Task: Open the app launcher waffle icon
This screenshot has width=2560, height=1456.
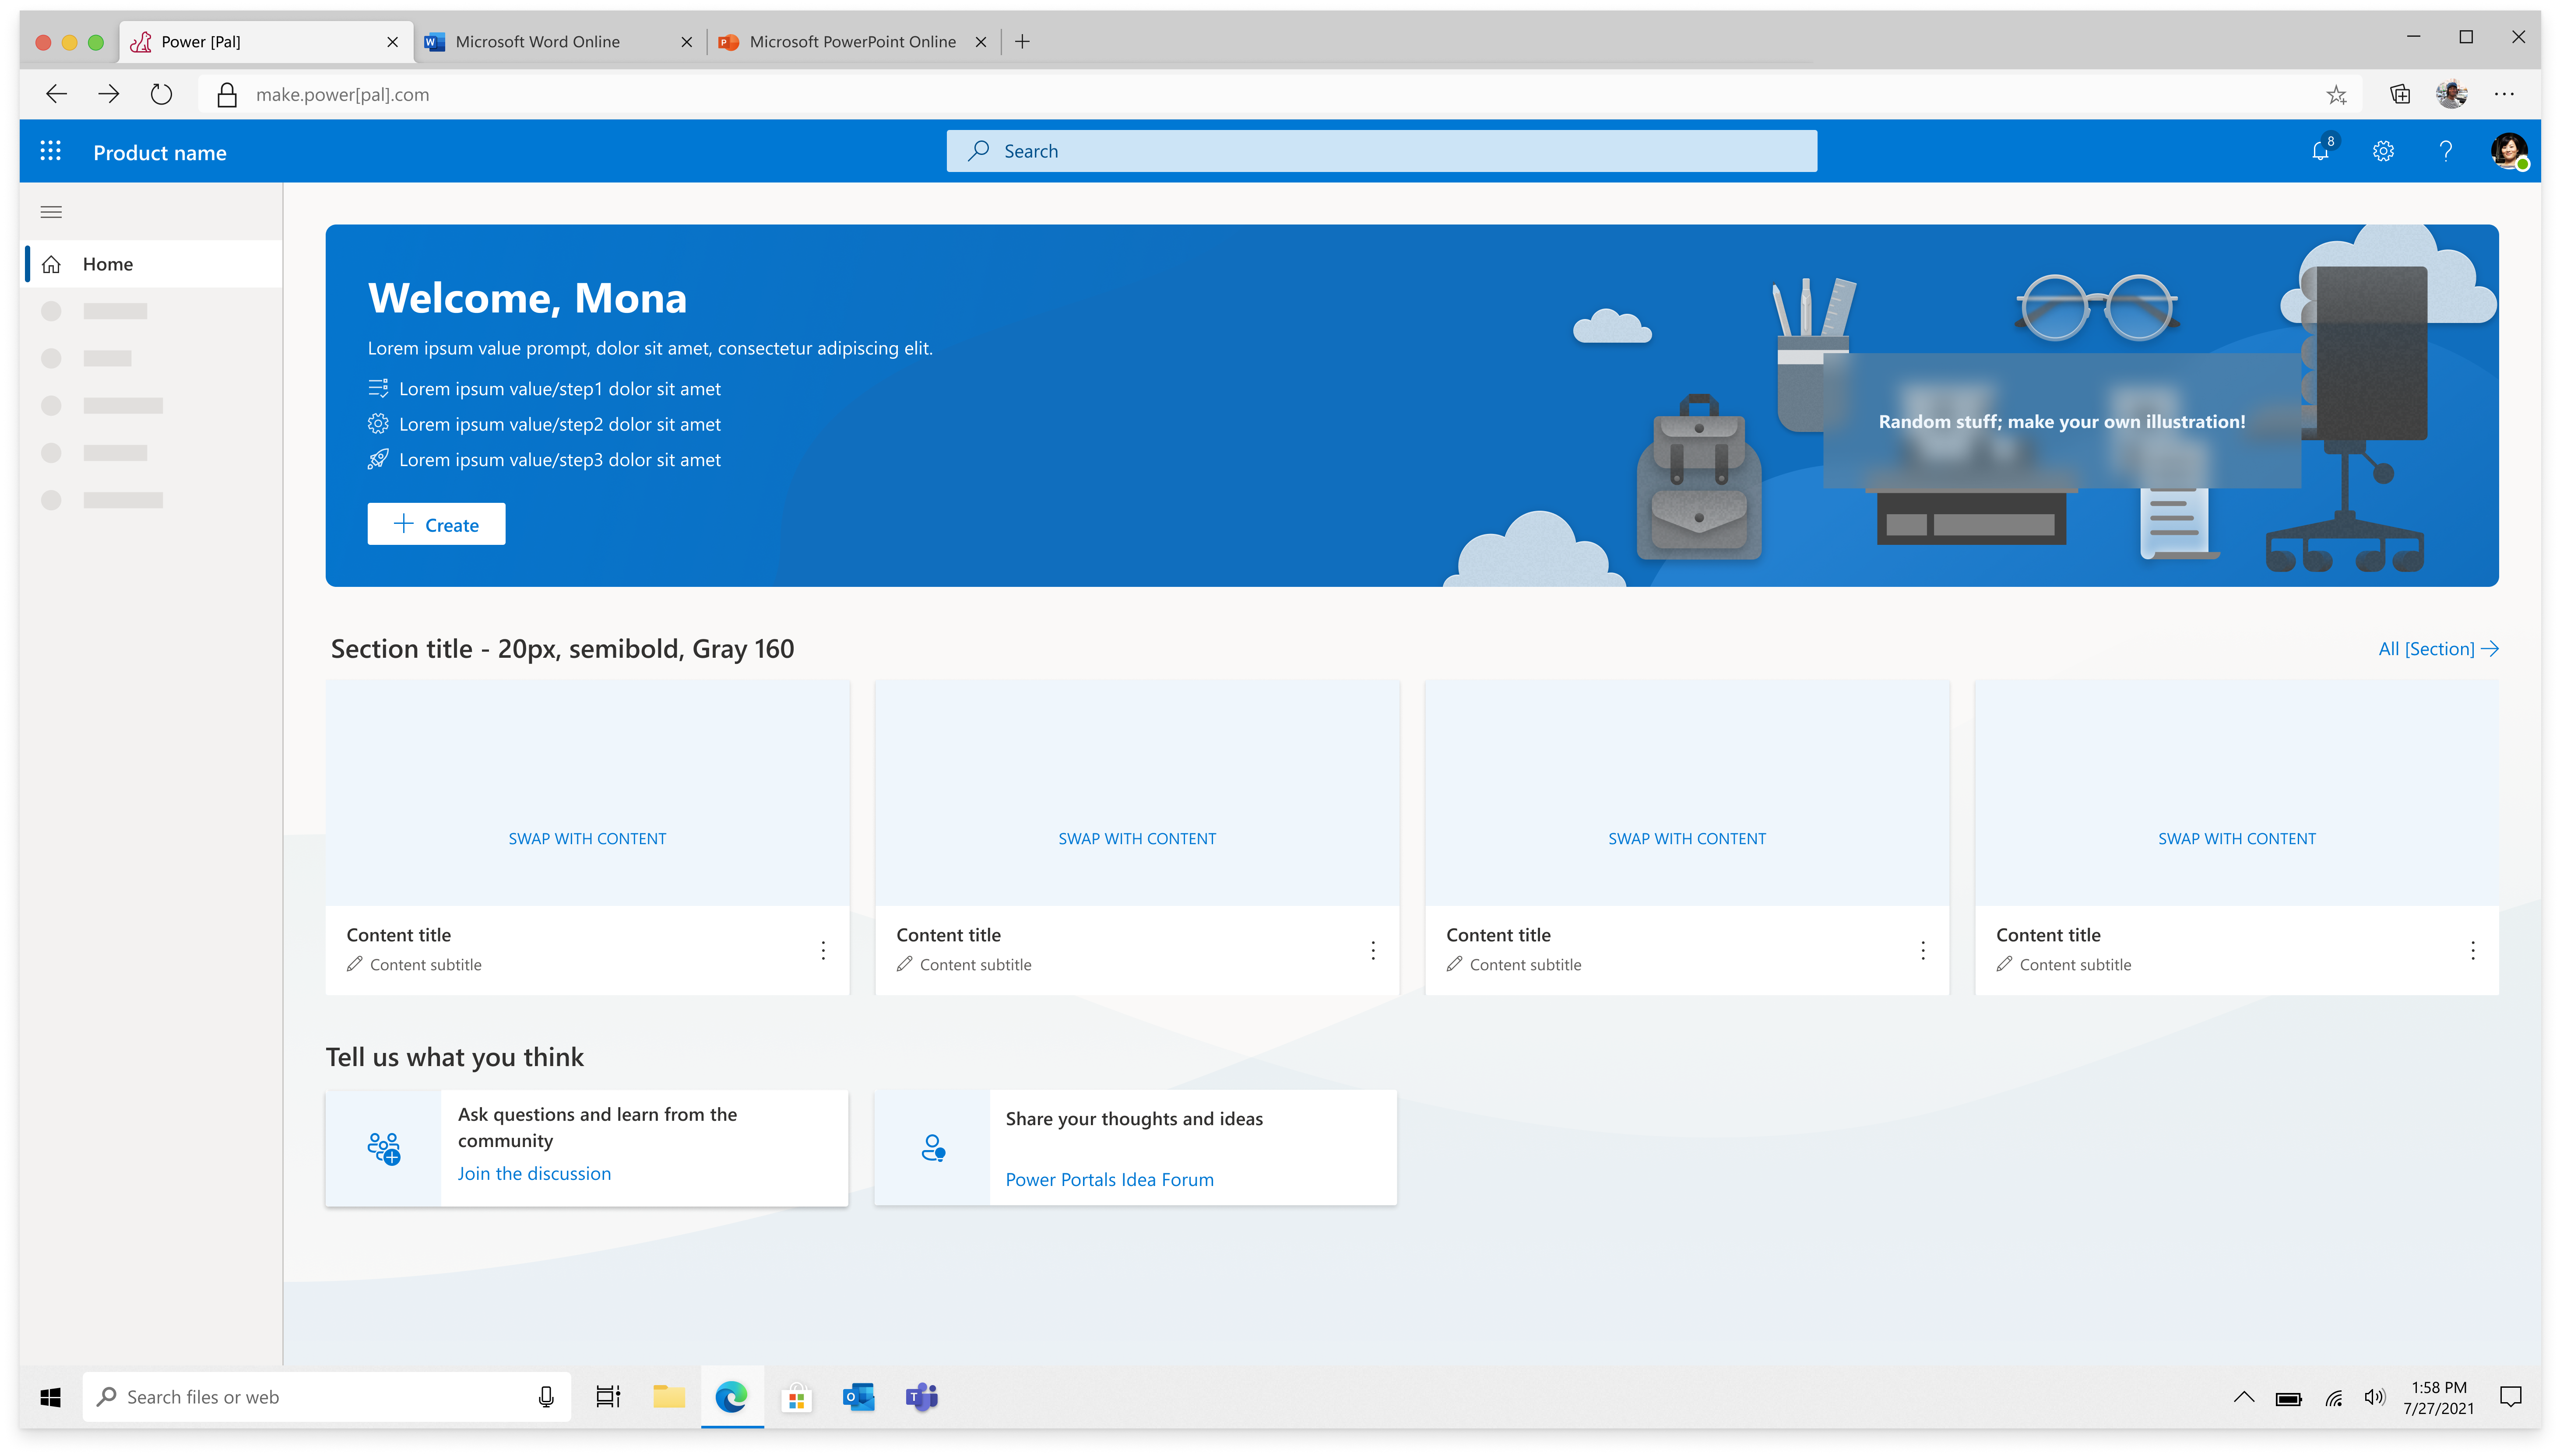Action: [x=50, y=151]
